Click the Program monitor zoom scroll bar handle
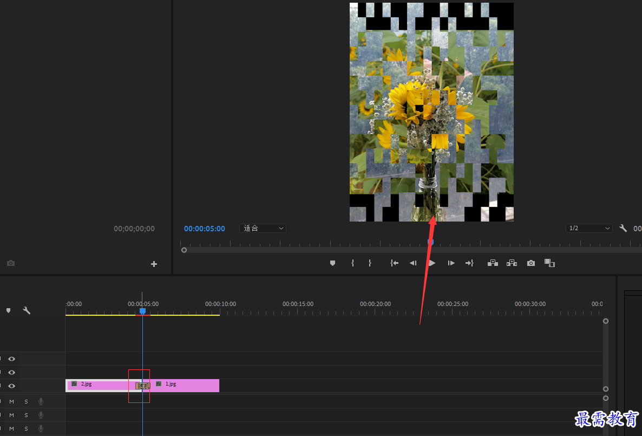The height and width of the screenshot is (436, 642). (184, 250)
